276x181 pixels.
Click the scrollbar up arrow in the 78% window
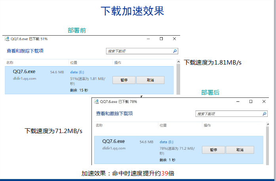pyautogui.click(x=268, y=124)
